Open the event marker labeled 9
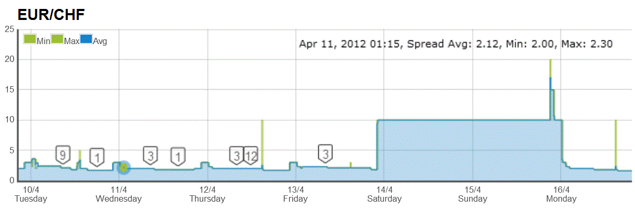635x209 pixels. (x=63, y=155)
